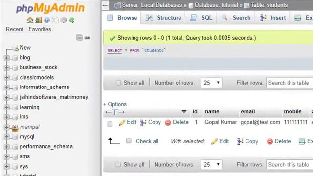313x176 pixels.
Task: Open the sms database
Action: tap(25, 156)
